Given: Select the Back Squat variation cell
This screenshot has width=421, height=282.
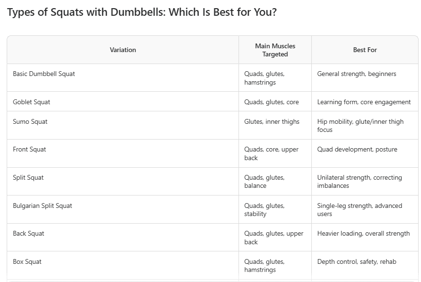Looking at the screenshot, I should pyautogui.click(x=29, y=234).
